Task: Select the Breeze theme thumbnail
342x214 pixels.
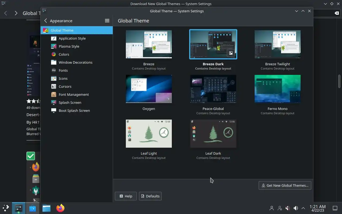Action: 149,44
